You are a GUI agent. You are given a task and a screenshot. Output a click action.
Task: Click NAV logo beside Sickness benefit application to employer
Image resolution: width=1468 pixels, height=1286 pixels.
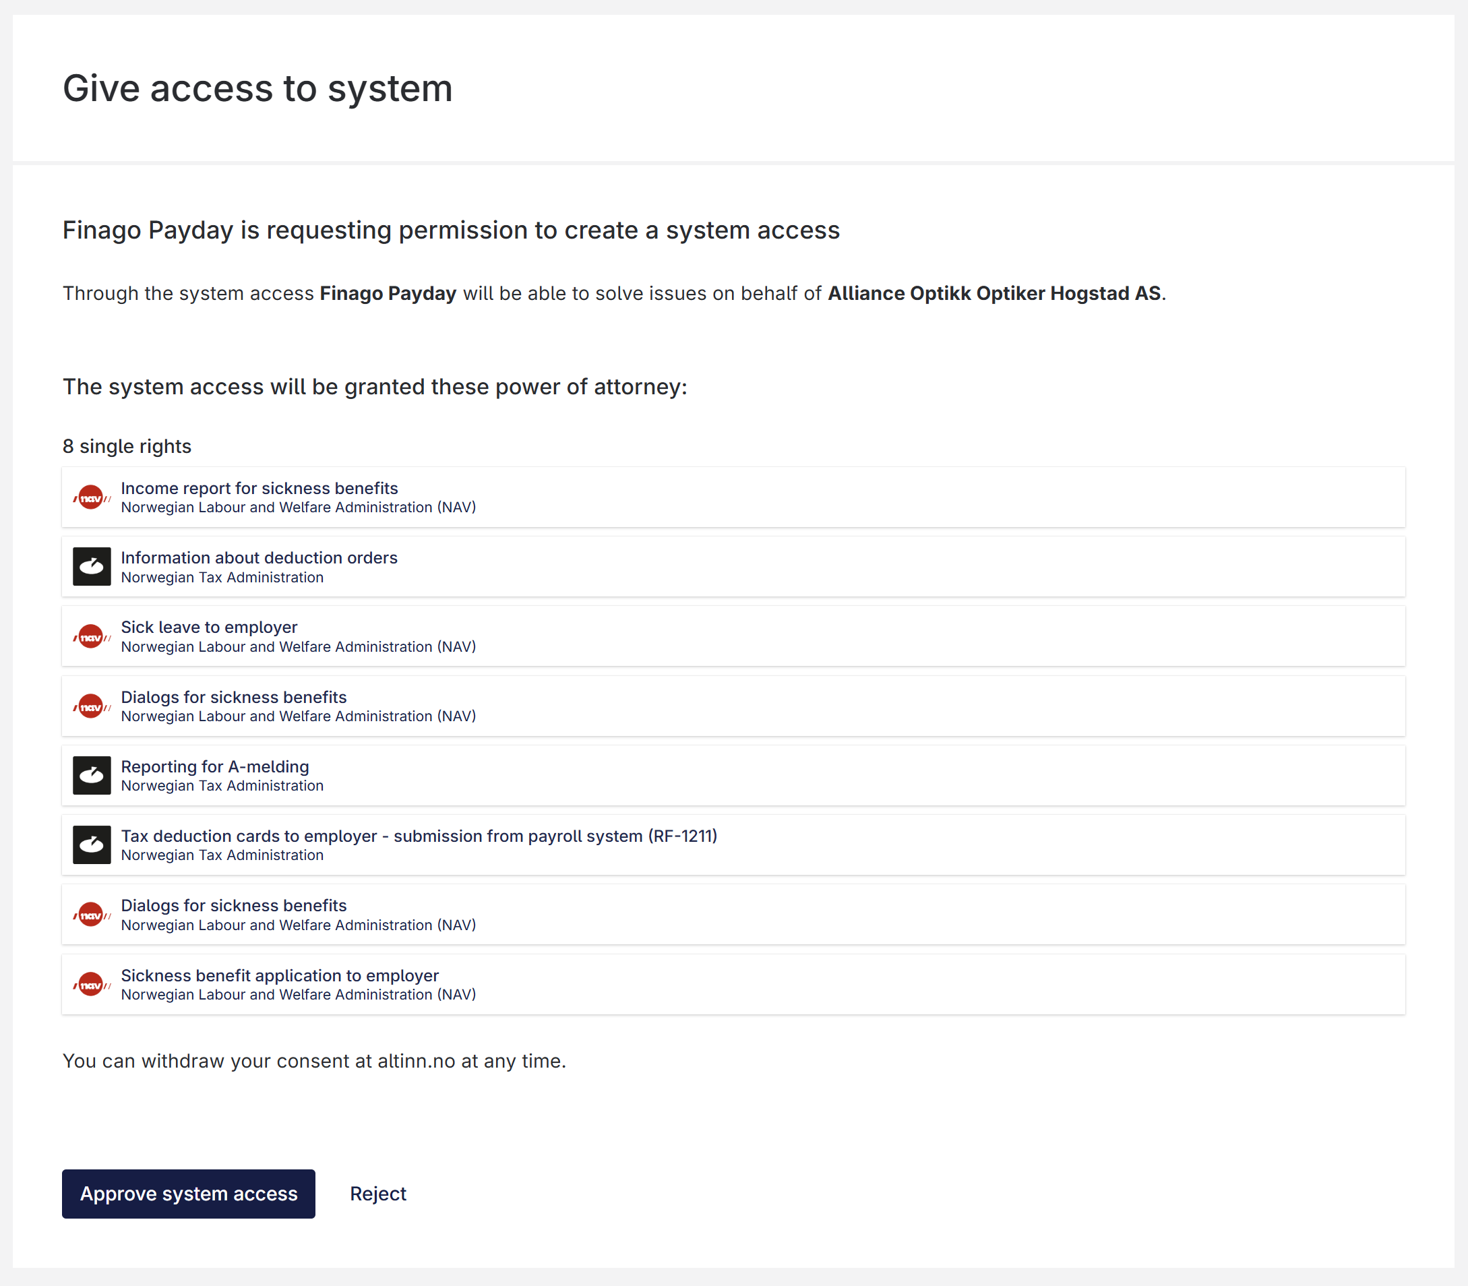[x=92, y=984]
